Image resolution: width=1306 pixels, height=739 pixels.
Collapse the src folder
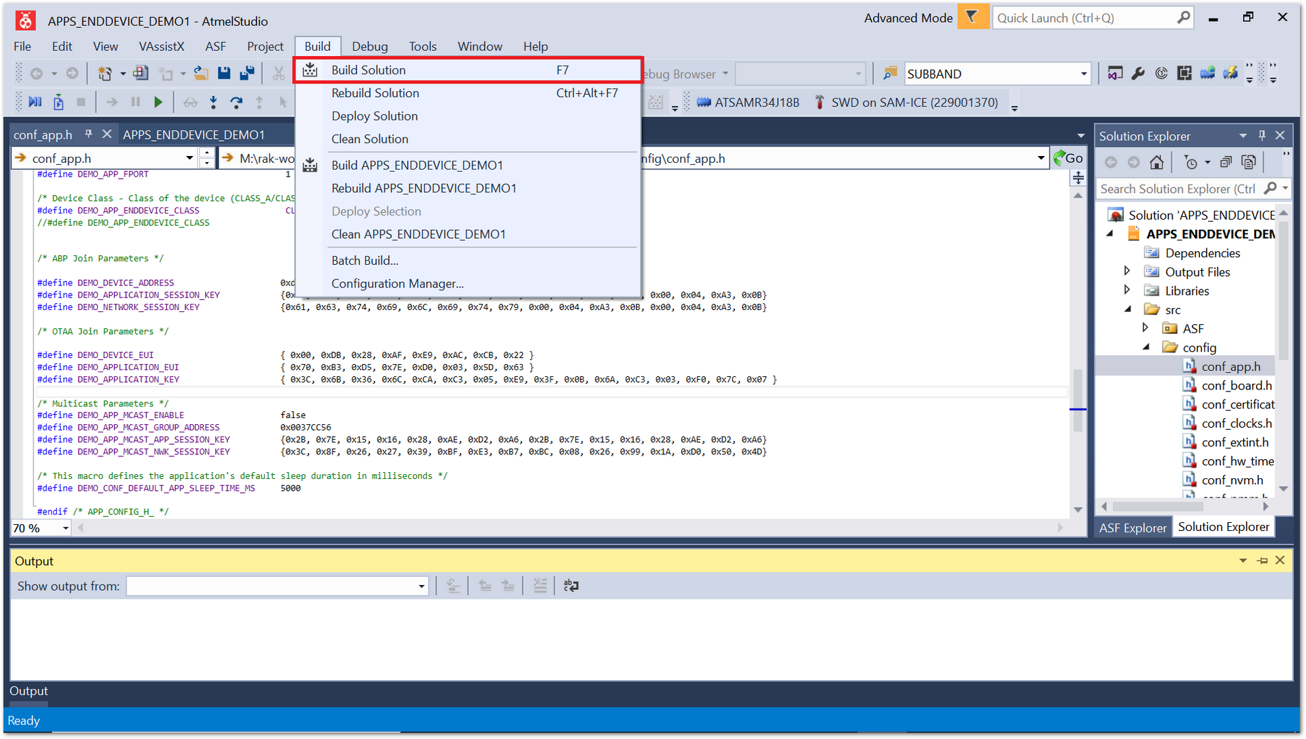(1128, 309)
